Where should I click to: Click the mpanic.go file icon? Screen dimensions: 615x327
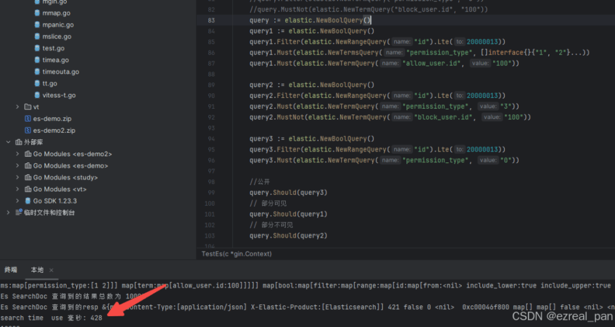coord(37,25)
